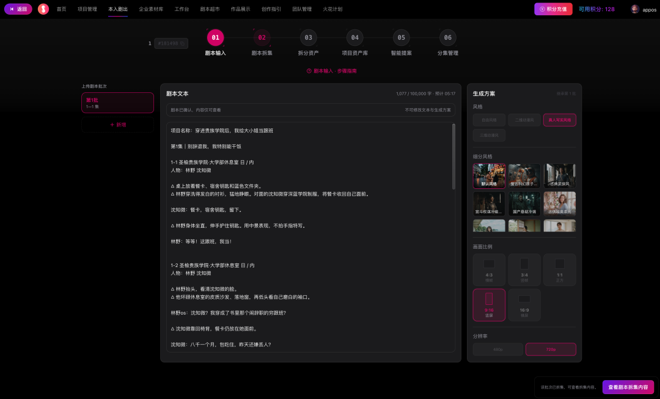Click the 返回 back button
Screen dimensions: 660x399
(x=18, y=9)
